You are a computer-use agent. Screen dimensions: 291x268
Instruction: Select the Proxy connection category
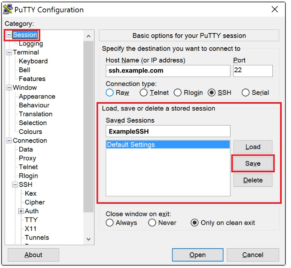(27, 158)
